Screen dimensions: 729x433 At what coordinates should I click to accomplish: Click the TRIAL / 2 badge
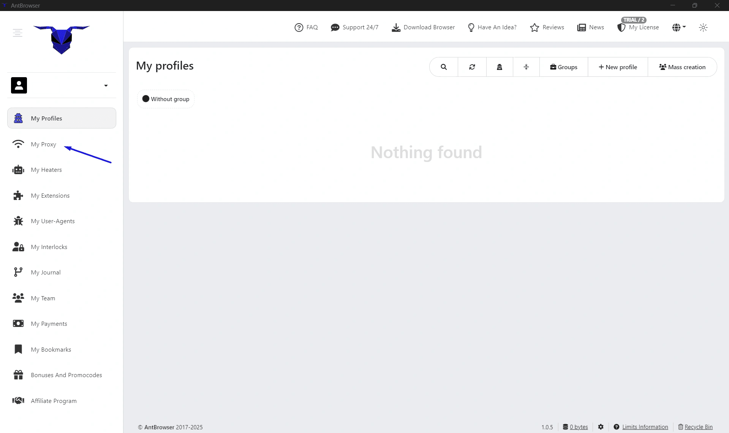pos(634,20)
